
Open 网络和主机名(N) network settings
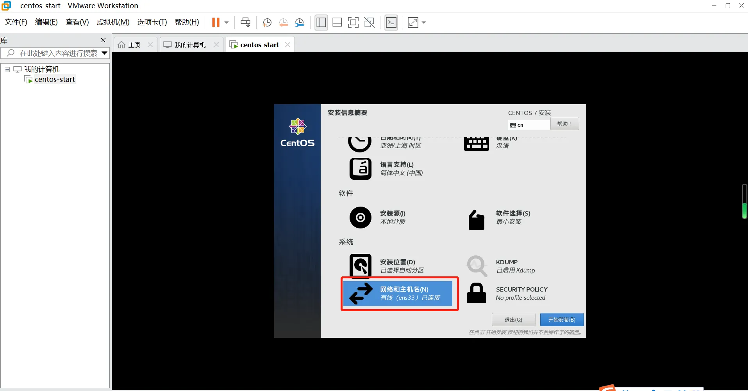pyautogui.click(x=398, y=294)
